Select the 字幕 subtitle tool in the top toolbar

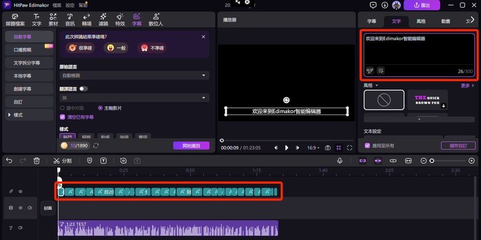click(137, 20)
